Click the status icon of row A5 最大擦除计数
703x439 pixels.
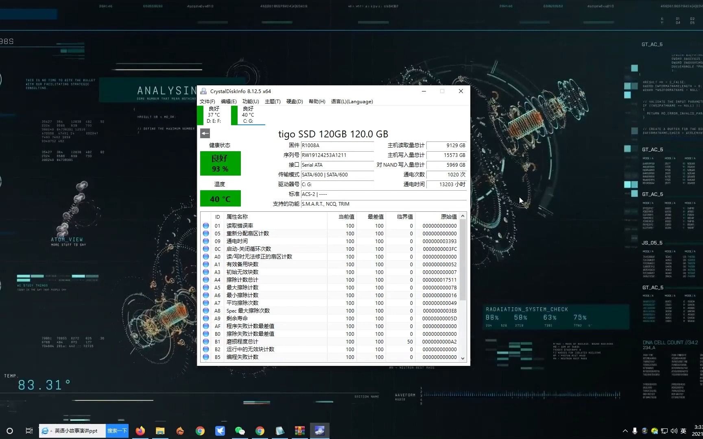point(206,287)
